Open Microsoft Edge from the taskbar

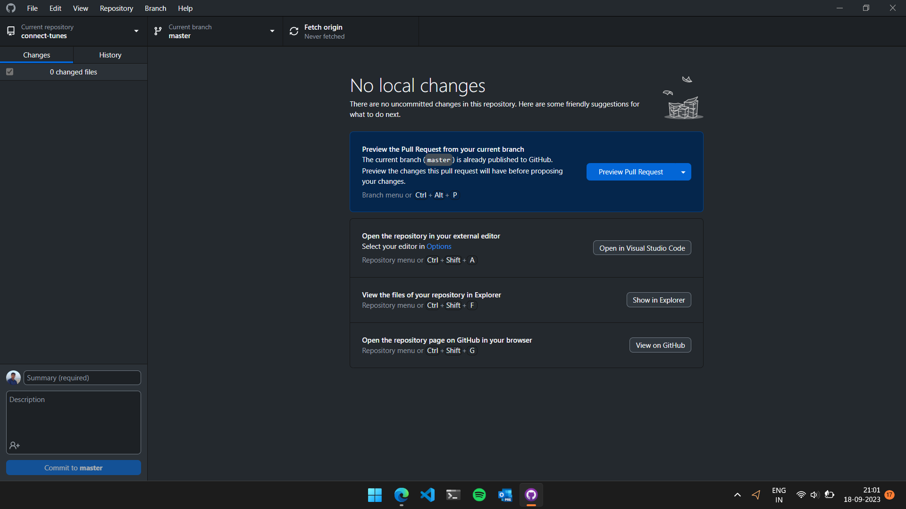tap(401, 495)
